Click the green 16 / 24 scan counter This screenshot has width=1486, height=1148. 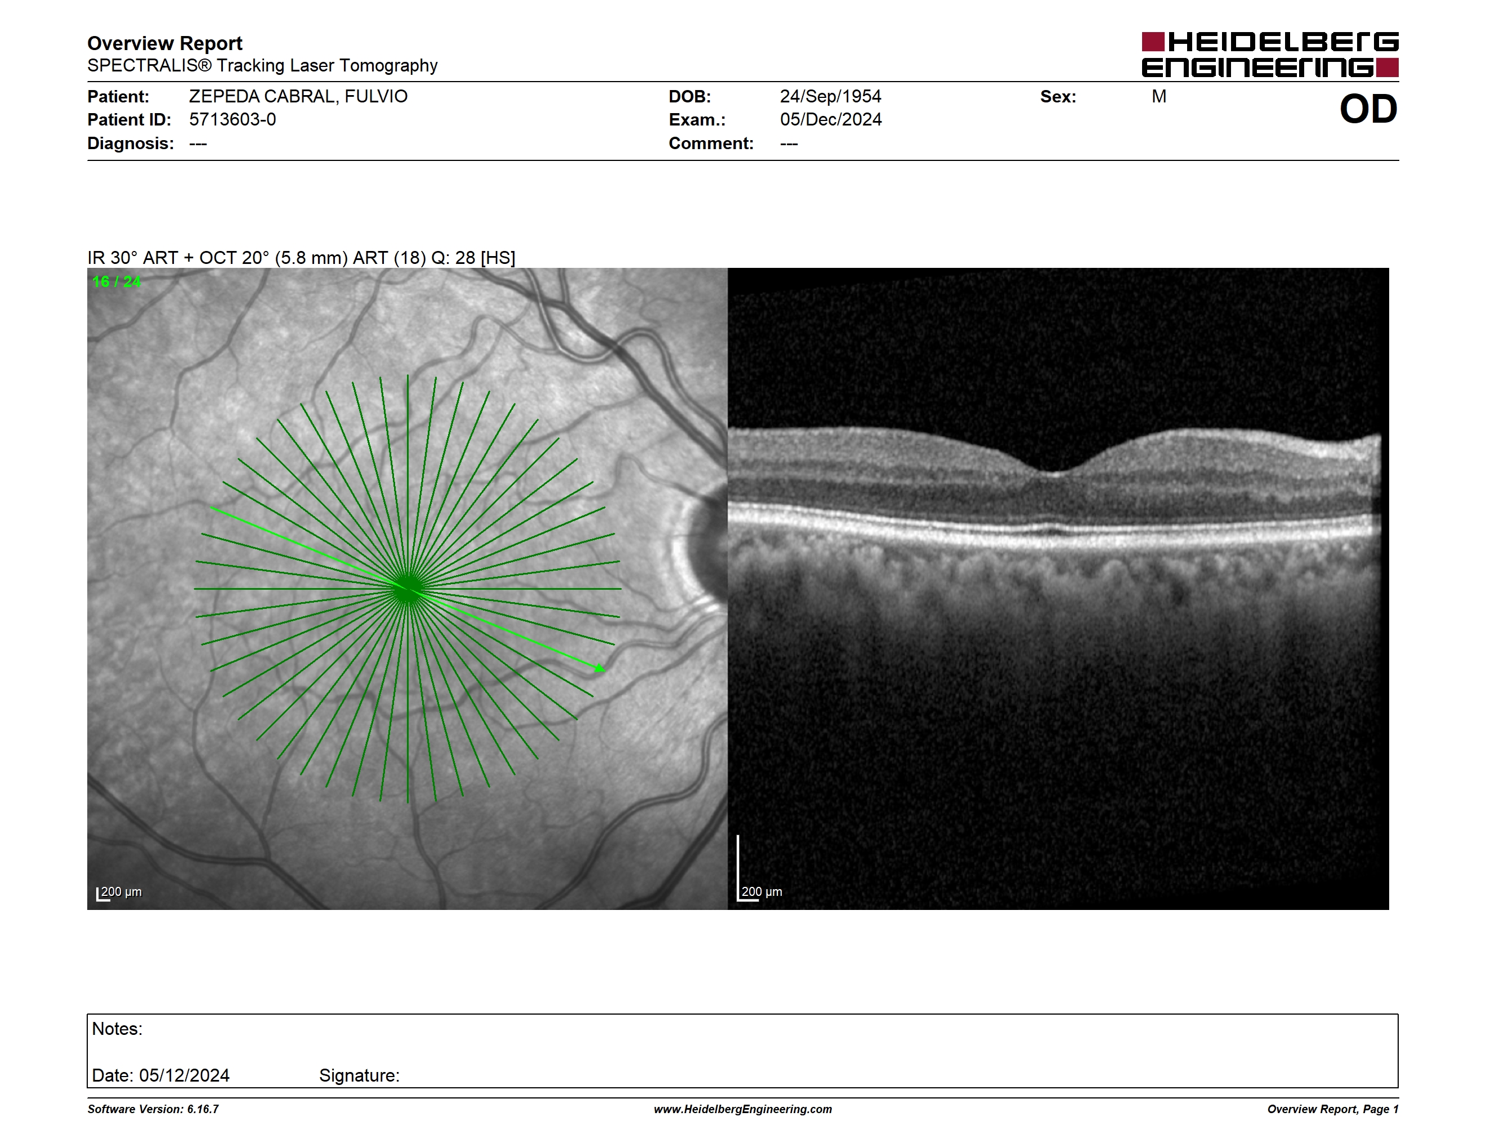coord(117,281)
